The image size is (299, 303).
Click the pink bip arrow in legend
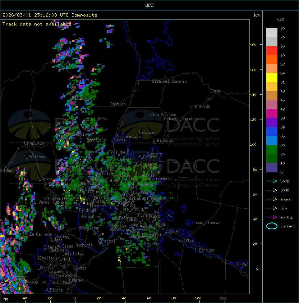pos(272,208)
